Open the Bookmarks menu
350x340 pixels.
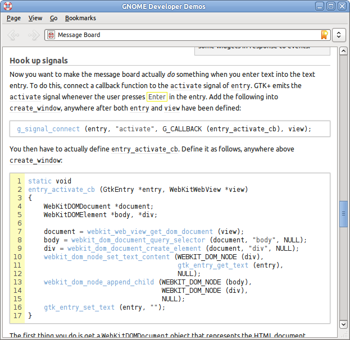pyautogui.click(x=80, y=18)
